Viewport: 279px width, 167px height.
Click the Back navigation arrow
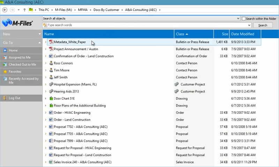pos(5,10)
